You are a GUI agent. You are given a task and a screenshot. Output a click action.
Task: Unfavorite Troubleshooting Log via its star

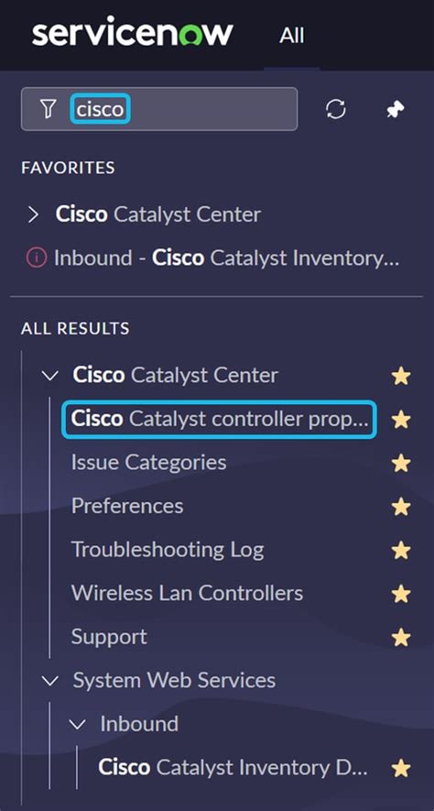pyautogui.click(x=401, y=551)
